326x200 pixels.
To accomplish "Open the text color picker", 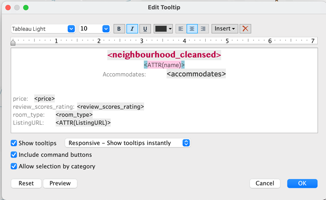I will 163,29.
